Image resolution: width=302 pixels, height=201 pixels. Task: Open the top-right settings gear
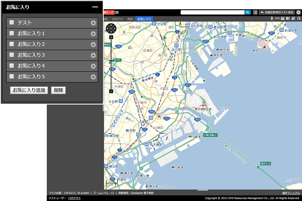pos(299,13)
